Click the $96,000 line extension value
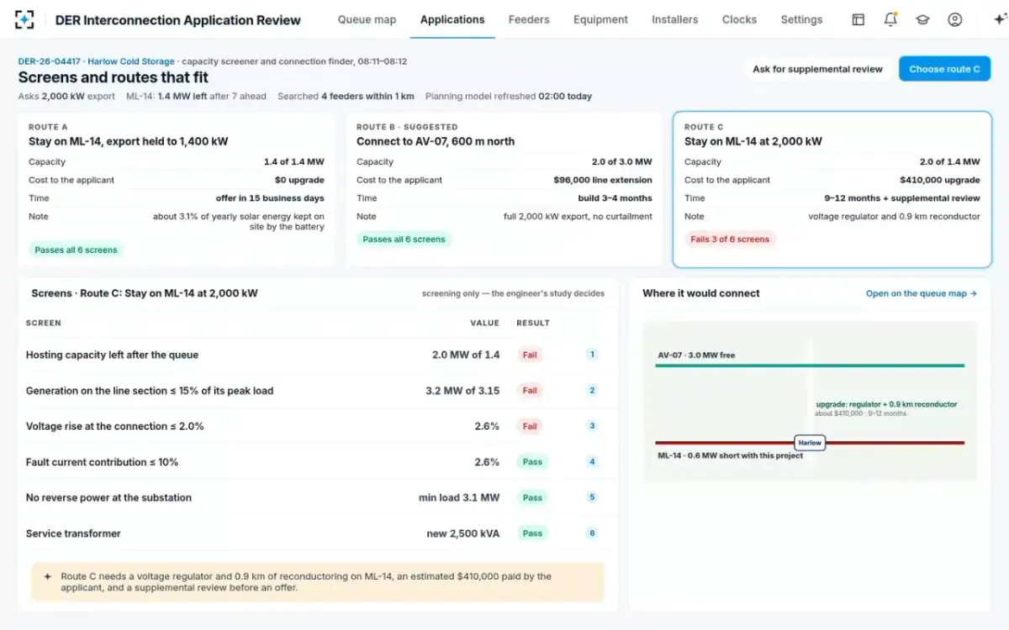The height and width of the screenshot is (630, 1009). (x=603, y=180)
